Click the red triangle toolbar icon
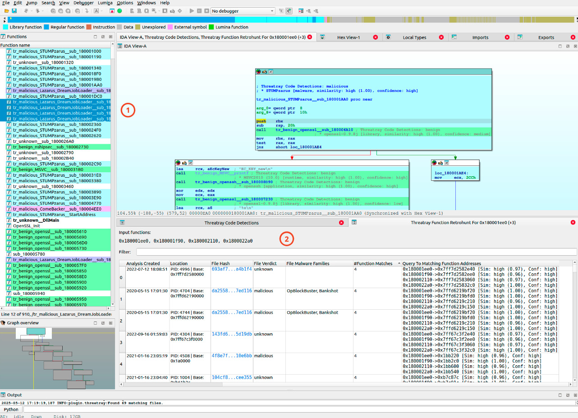The image size is (578, 418). point(112,11)
